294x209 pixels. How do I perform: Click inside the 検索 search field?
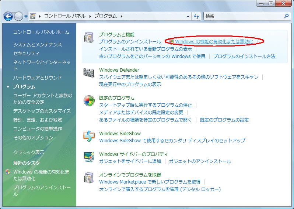pyautogui.click(x=243, y=16)
